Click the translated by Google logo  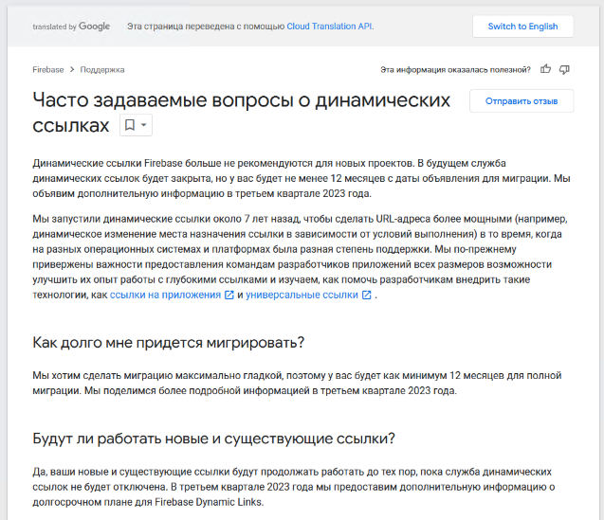(71, 27)
